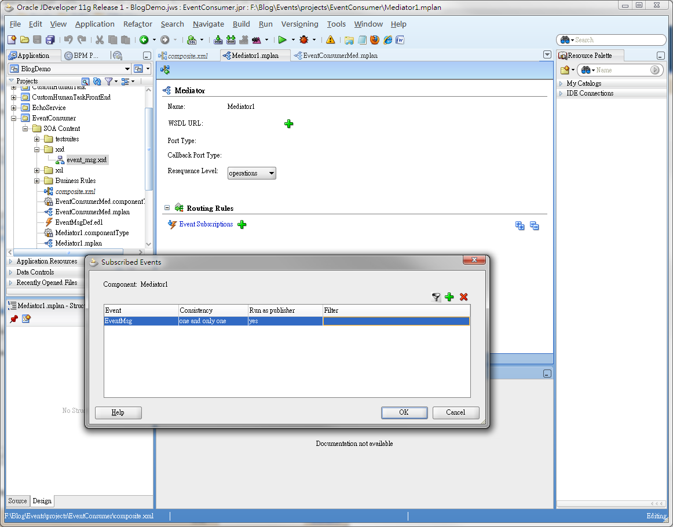Expand the Business Rules folder
Screen dimensions: 673x527
click(37, 181)
